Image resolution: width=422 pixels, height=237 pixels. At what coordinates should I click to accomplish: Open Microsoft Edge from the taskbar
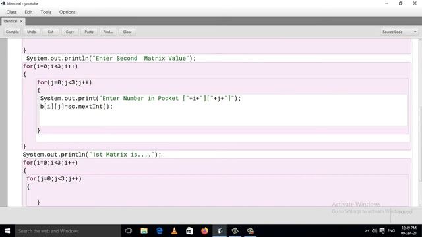click(160, 231)
